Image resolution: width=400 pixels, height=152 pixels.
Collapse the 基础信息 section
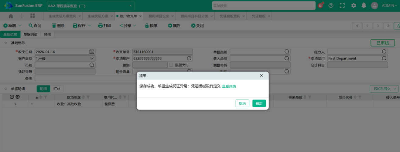coord(6,43)
